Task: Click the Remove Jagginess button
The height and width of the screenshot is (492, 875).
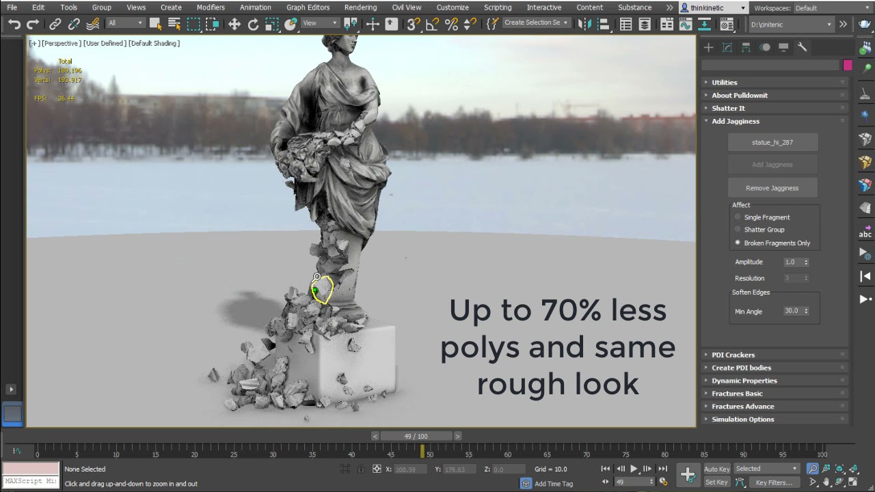Action: (772, 188)
